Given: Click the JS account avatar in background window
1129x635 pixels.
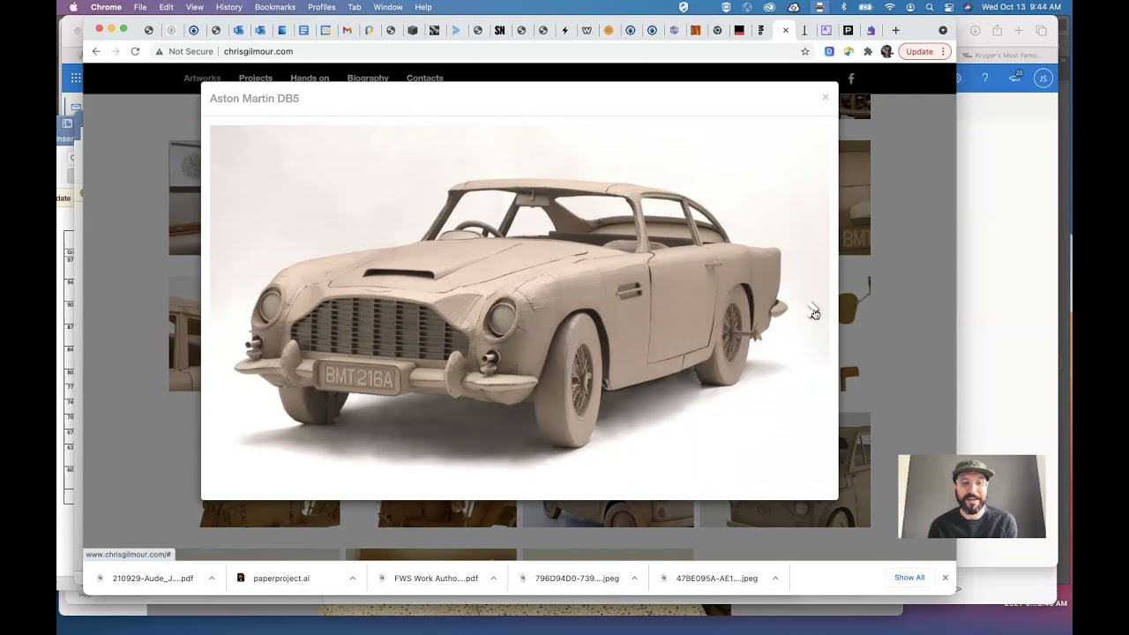Looking at the screenshot, I should point(1043,78).
